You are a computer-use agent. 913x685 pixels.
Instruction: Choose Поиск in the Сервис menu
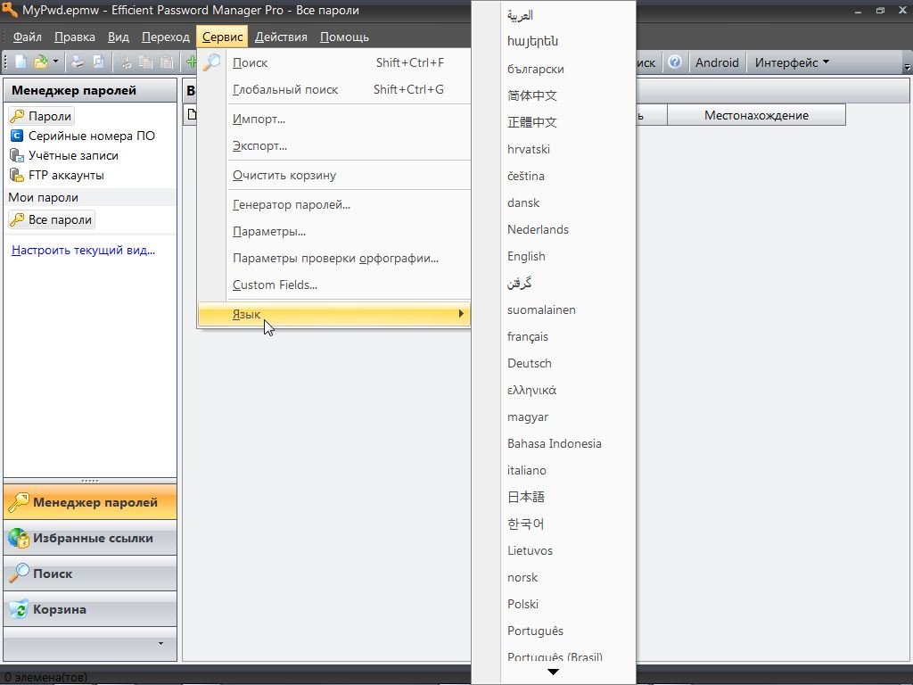pos(334,62)
